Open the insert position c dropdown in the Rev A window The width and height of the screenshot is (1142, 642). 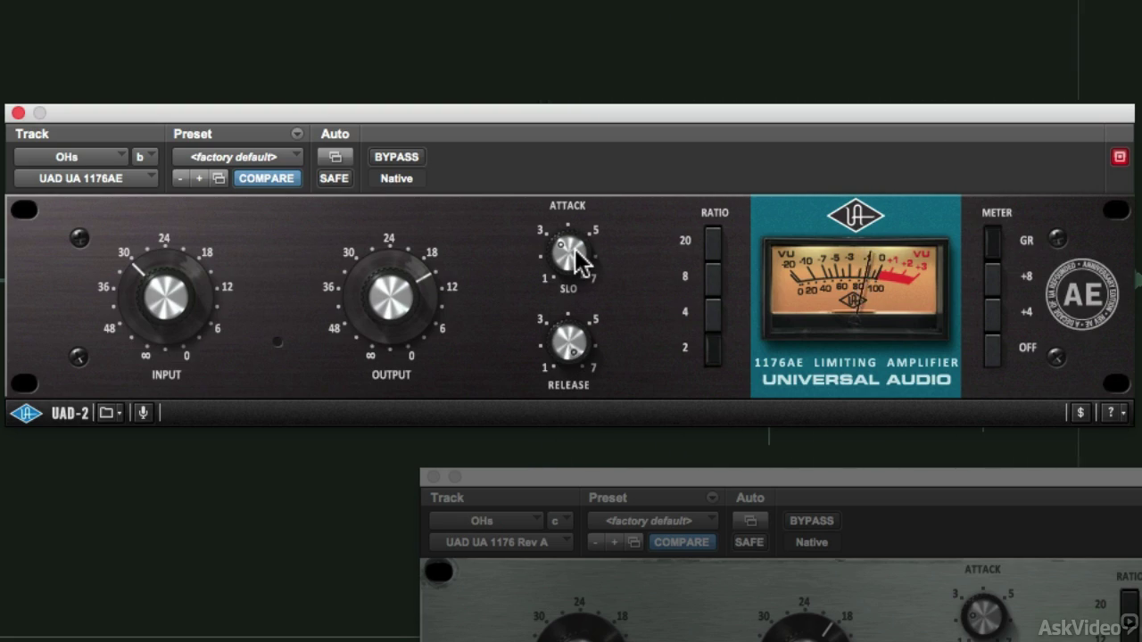point(559,521)
